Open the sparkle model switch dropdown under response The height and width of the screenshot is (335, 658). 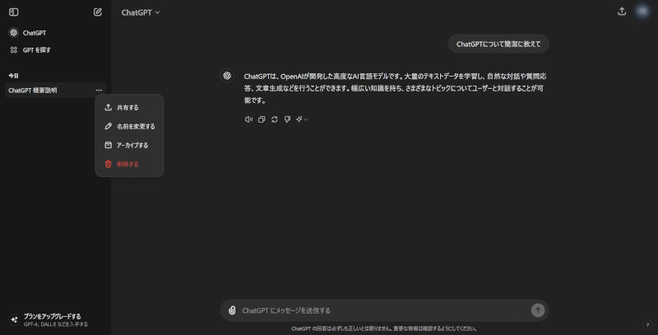coord(302,119)
